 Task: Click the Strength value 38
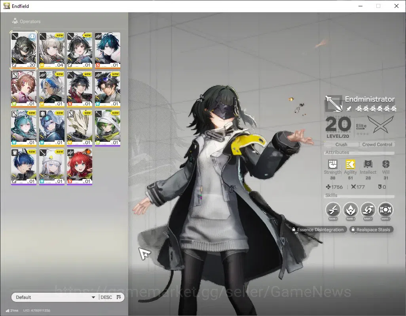333,178
